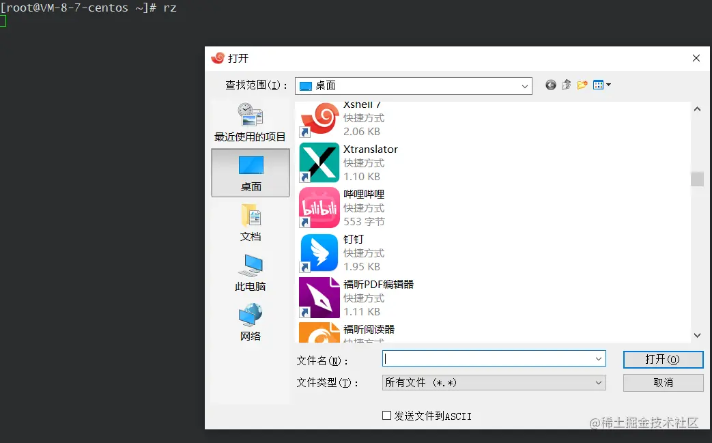
Task: Select the Xtranslator shortcut icon
Action: [x=319, y=162]
